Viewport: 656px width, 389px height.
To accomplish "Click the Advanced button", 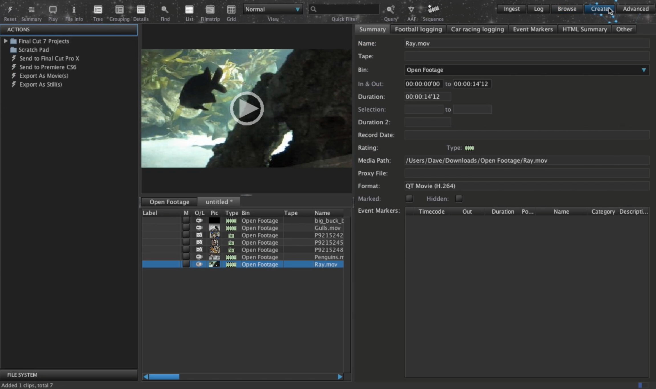I will click(x=635, y=9).
